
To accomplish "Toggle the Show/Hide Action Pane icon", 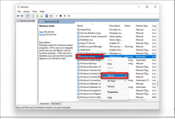I will click(51, 16).
